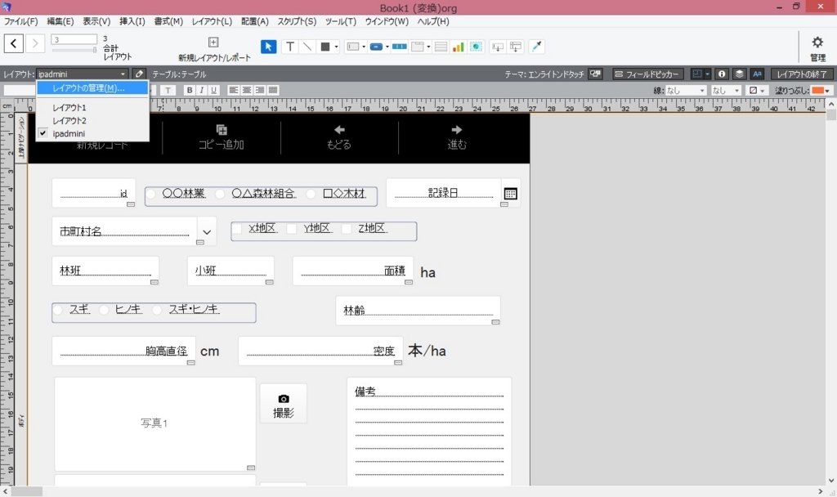
Task: Click the Bold B format button
Action: (x=189, y=90)
